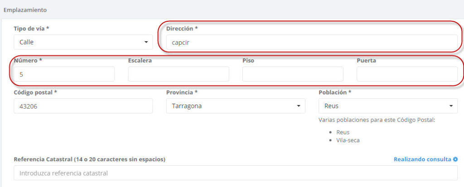Click the "Tipo de vía *" label
Image resolution: width=464 pixels, height=187 pixels.
click(x=32, y=29)
